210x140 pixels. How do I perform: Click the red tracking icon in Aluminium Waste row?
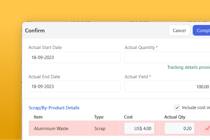(x=207, y=128)
